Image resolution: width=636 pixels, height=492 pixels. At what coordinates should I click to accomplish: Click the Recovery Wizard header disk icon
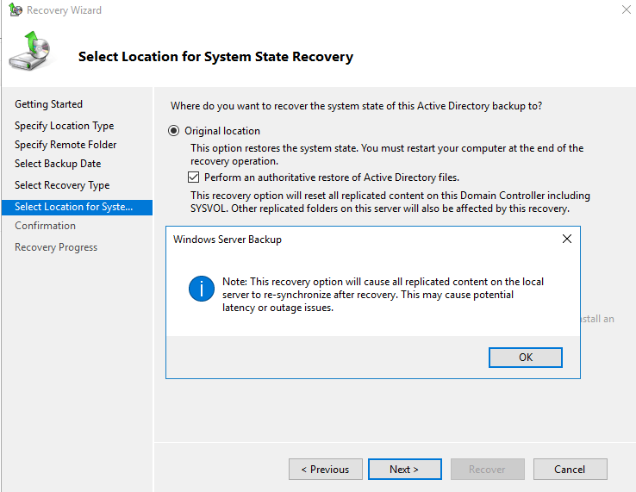tap(30, 52)
